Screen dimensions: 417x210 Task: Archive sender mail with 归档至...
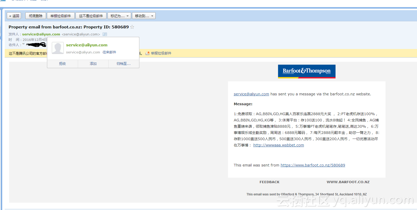point(124,64)
